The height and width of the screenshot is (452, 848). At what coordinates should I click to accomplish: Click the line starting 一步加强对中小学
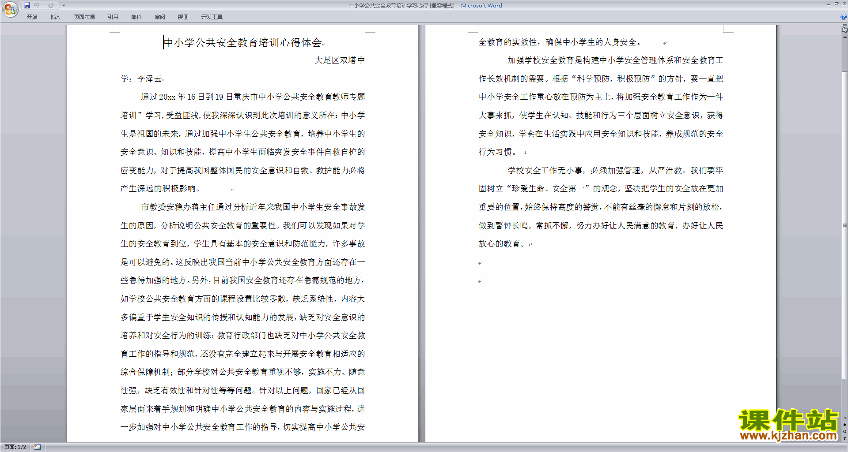pyautogui.click(x=243, y=427)
